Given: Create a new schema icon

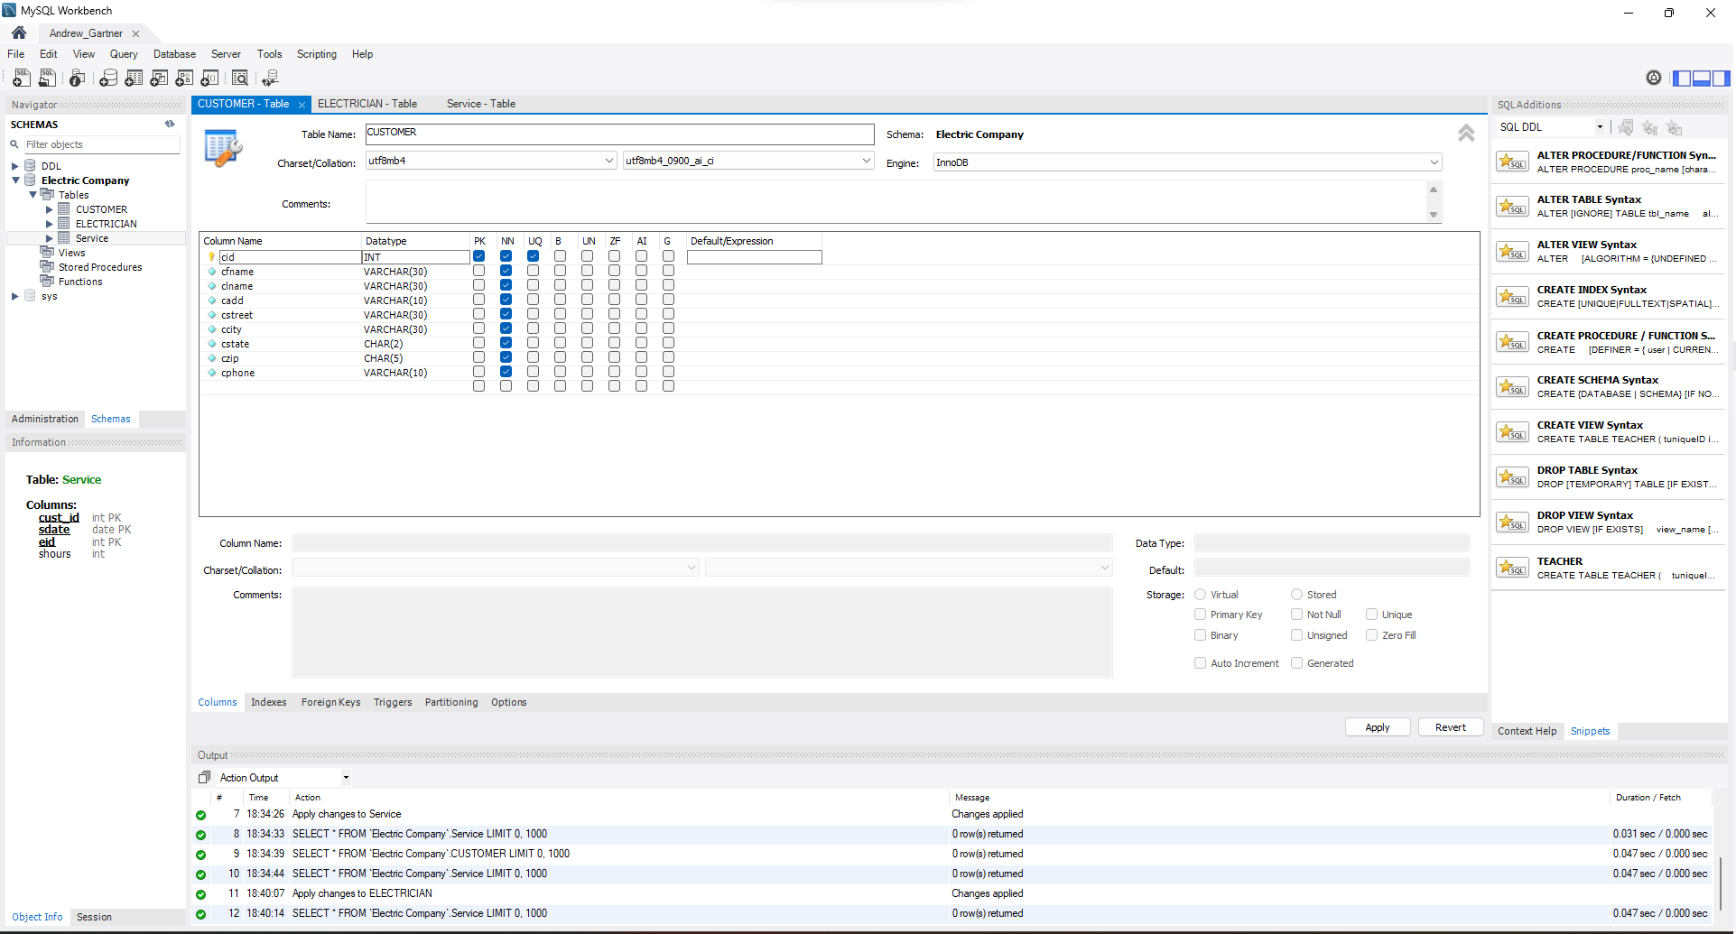Looking at the screenshot, I should pyautogui.click(x=108, y=79).
